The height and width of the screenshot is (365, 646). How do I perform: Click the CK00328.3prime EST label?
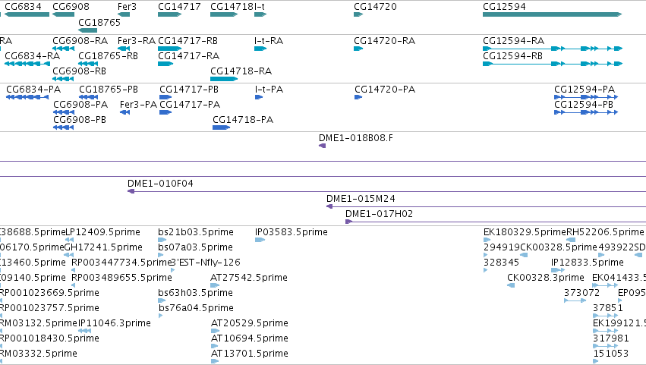pyautogui.click(x=546, y=278)
